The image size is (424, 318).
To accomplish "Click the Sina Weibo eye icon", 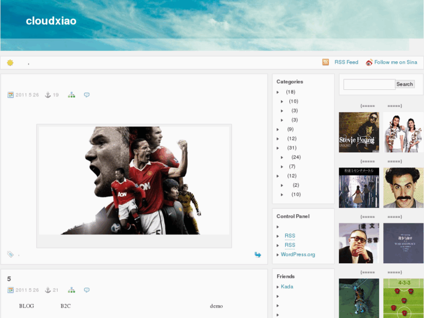I will tap(369, 62).
